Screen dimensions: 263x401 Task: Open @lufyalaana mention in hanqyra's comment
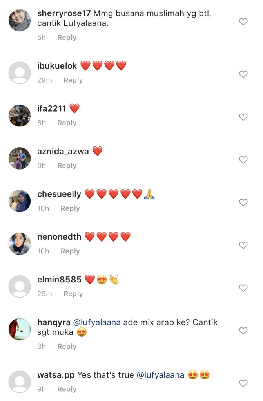coord(97,322)
